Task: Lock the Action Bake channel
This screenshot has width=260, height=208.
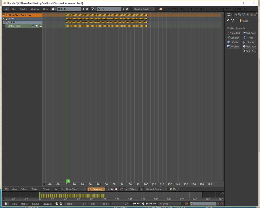Action: click(40, 26)
